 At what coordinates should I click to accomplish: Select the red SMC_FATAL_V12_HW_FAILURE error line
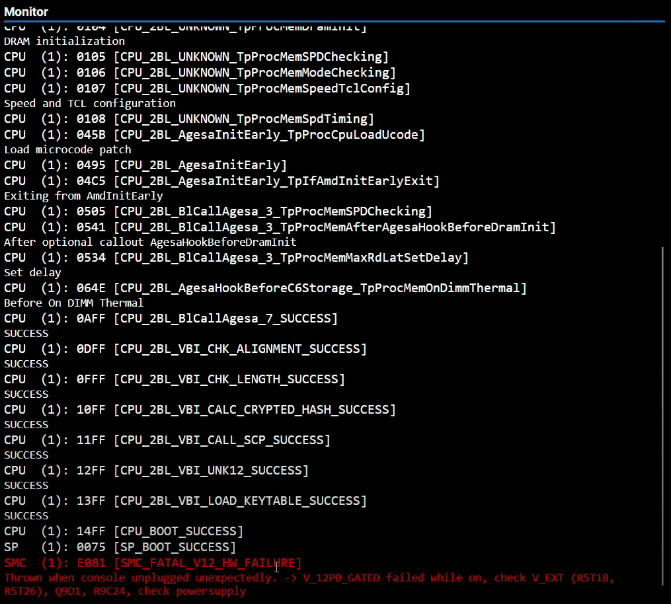[x=153, y=563]
